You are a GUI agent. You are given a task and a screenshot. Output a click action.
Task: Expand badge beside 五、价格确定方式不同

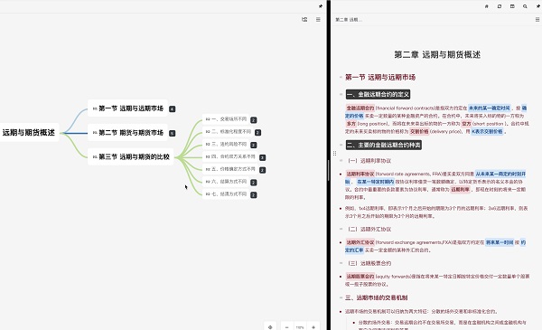point(262,170)
